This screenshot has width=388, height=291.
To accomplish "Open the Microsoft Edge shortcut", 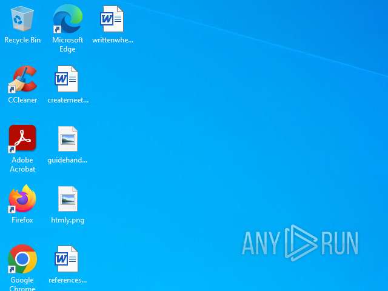I will click(x=67, y=19).
